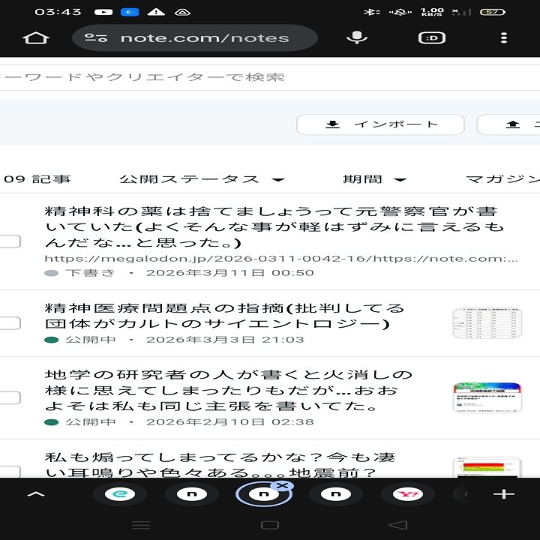The height and width of the screenshot is (540, 540).
Task: Open article 精神科の薬は捨てましょうって元警察官
Action: (274, 227)
